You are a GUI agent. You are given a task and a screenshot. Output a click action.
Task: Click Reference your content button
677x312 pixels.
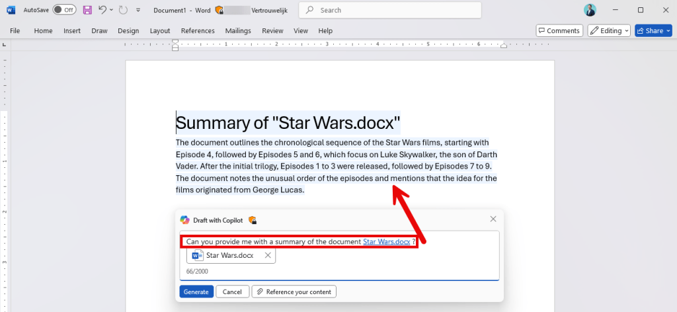[x=294, y=292]
